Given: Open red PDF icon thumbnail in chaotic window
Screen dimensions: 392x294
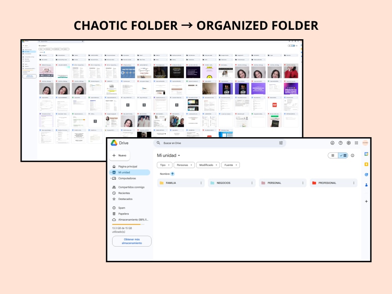Looking at the screenshot, I should click(x=274, y=105).
